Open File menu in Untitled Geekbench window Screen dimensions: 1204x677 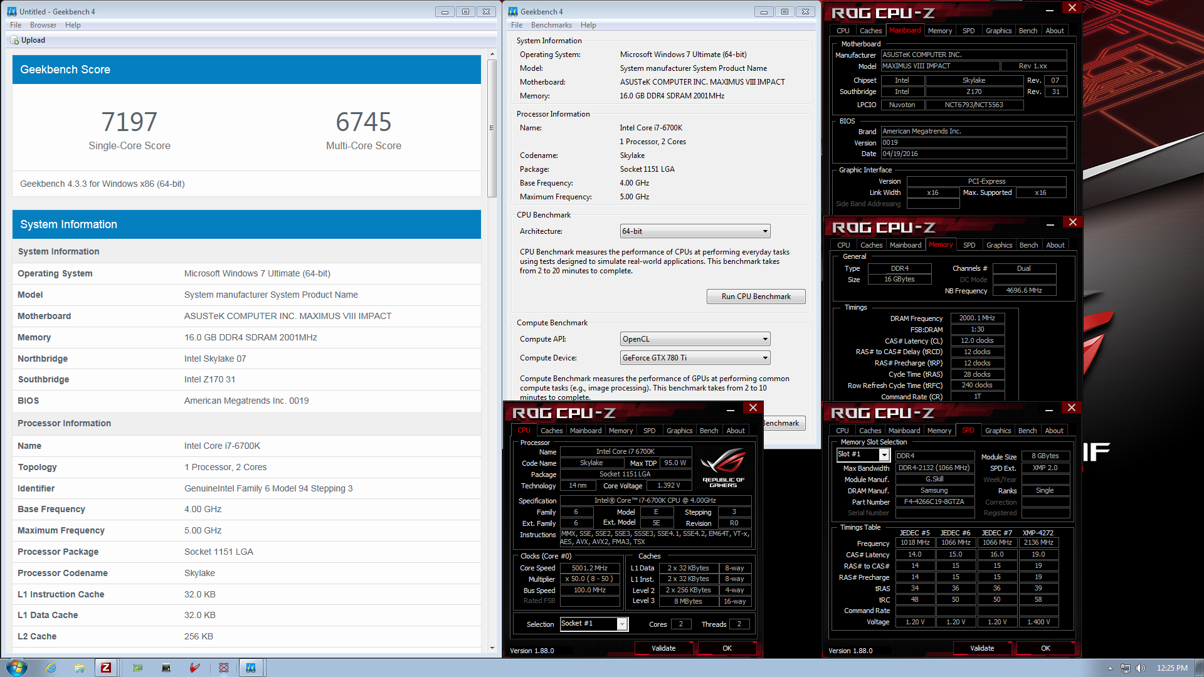click(x=16, y=25)
